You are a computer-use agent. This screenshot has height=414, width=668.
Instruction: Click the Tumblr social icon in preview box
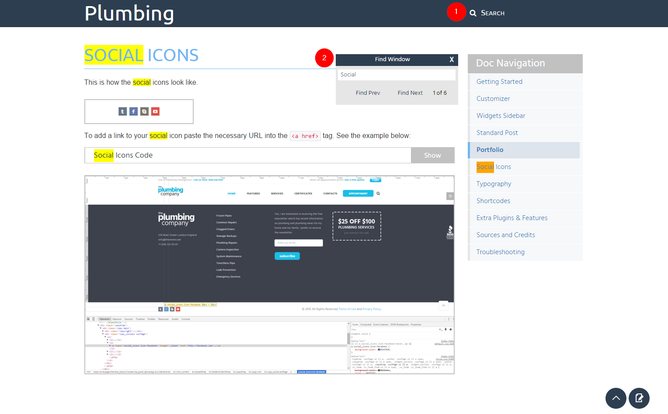[x=122, y=111]
